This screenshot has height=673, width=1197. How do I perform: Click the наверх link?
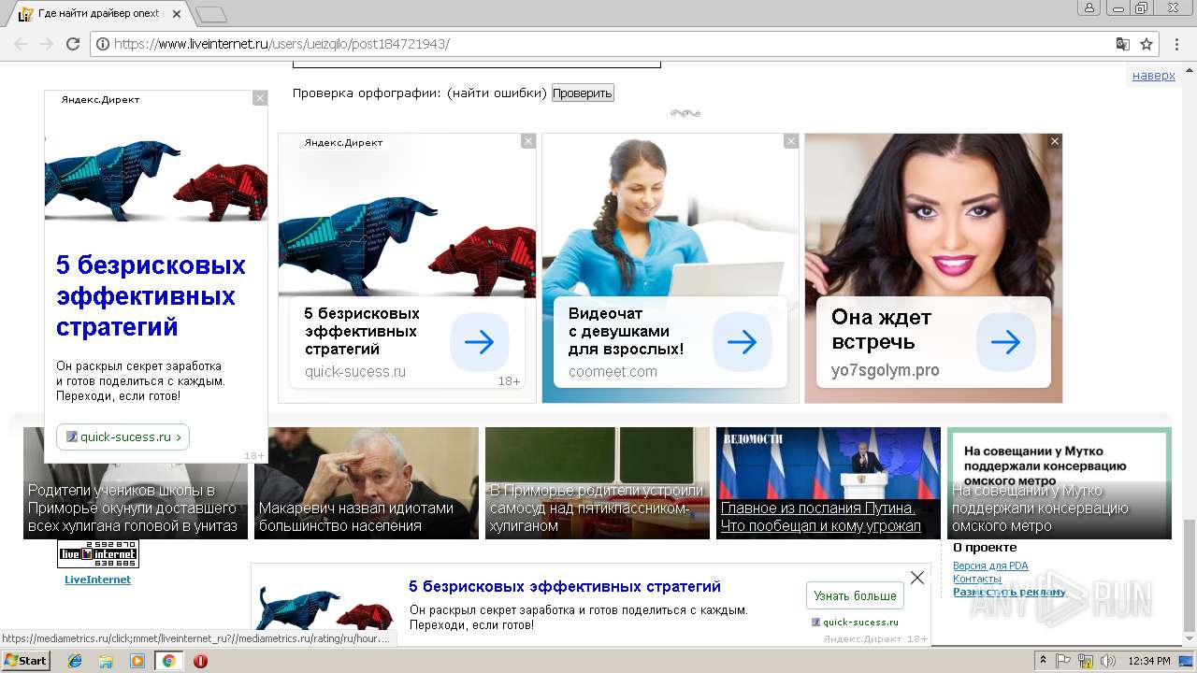(1154, 76)
